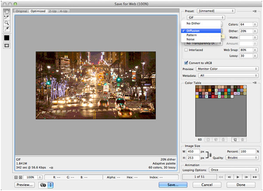
Task: Click the black eyedropper color swatch
Action: (7, 38)
